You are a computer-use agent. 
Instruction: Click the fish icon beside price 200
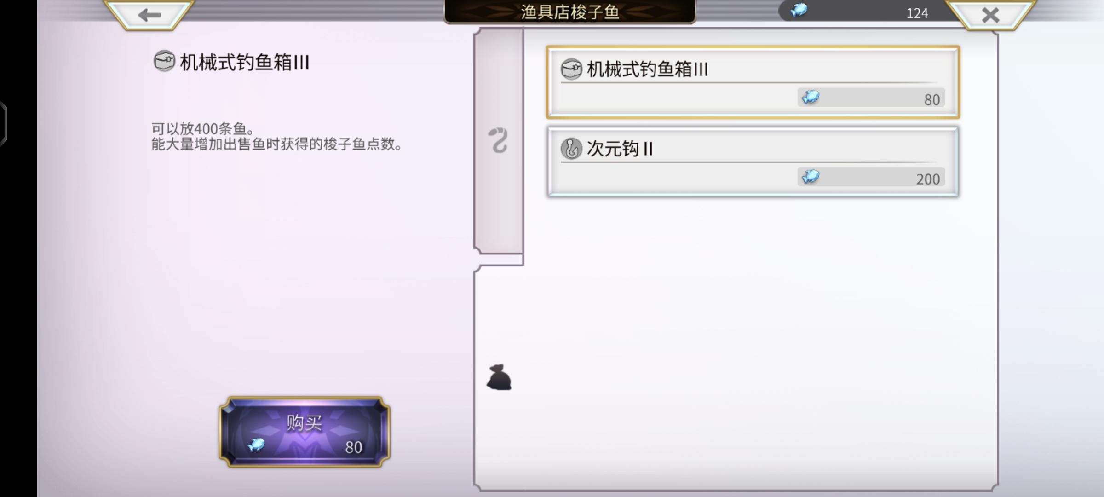click(811, 177)
